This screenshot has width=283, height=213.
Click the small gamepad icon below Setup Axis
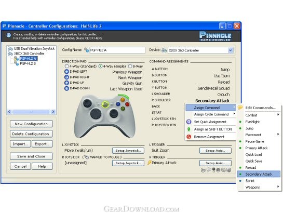click(203, 170)
